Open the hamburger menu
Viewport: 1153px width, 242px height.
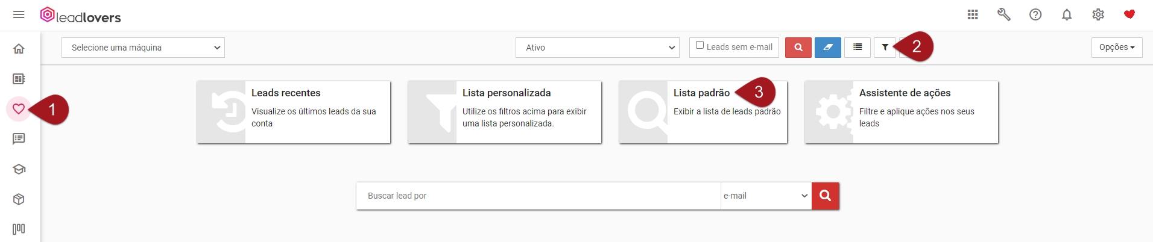[x=19, y=14]
